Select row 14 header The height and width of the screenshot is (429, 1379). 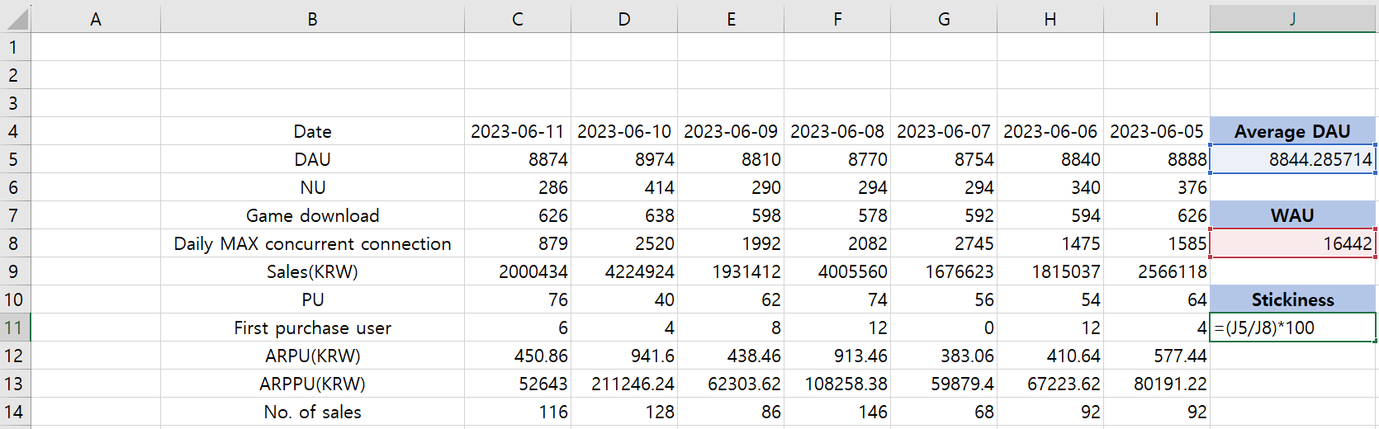(15, 412)
